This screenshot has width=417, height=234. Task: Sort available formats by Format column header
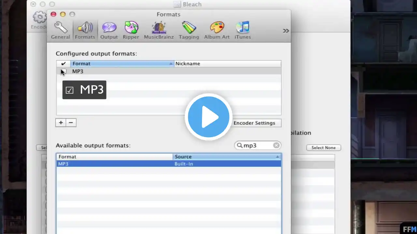(115, 157)
